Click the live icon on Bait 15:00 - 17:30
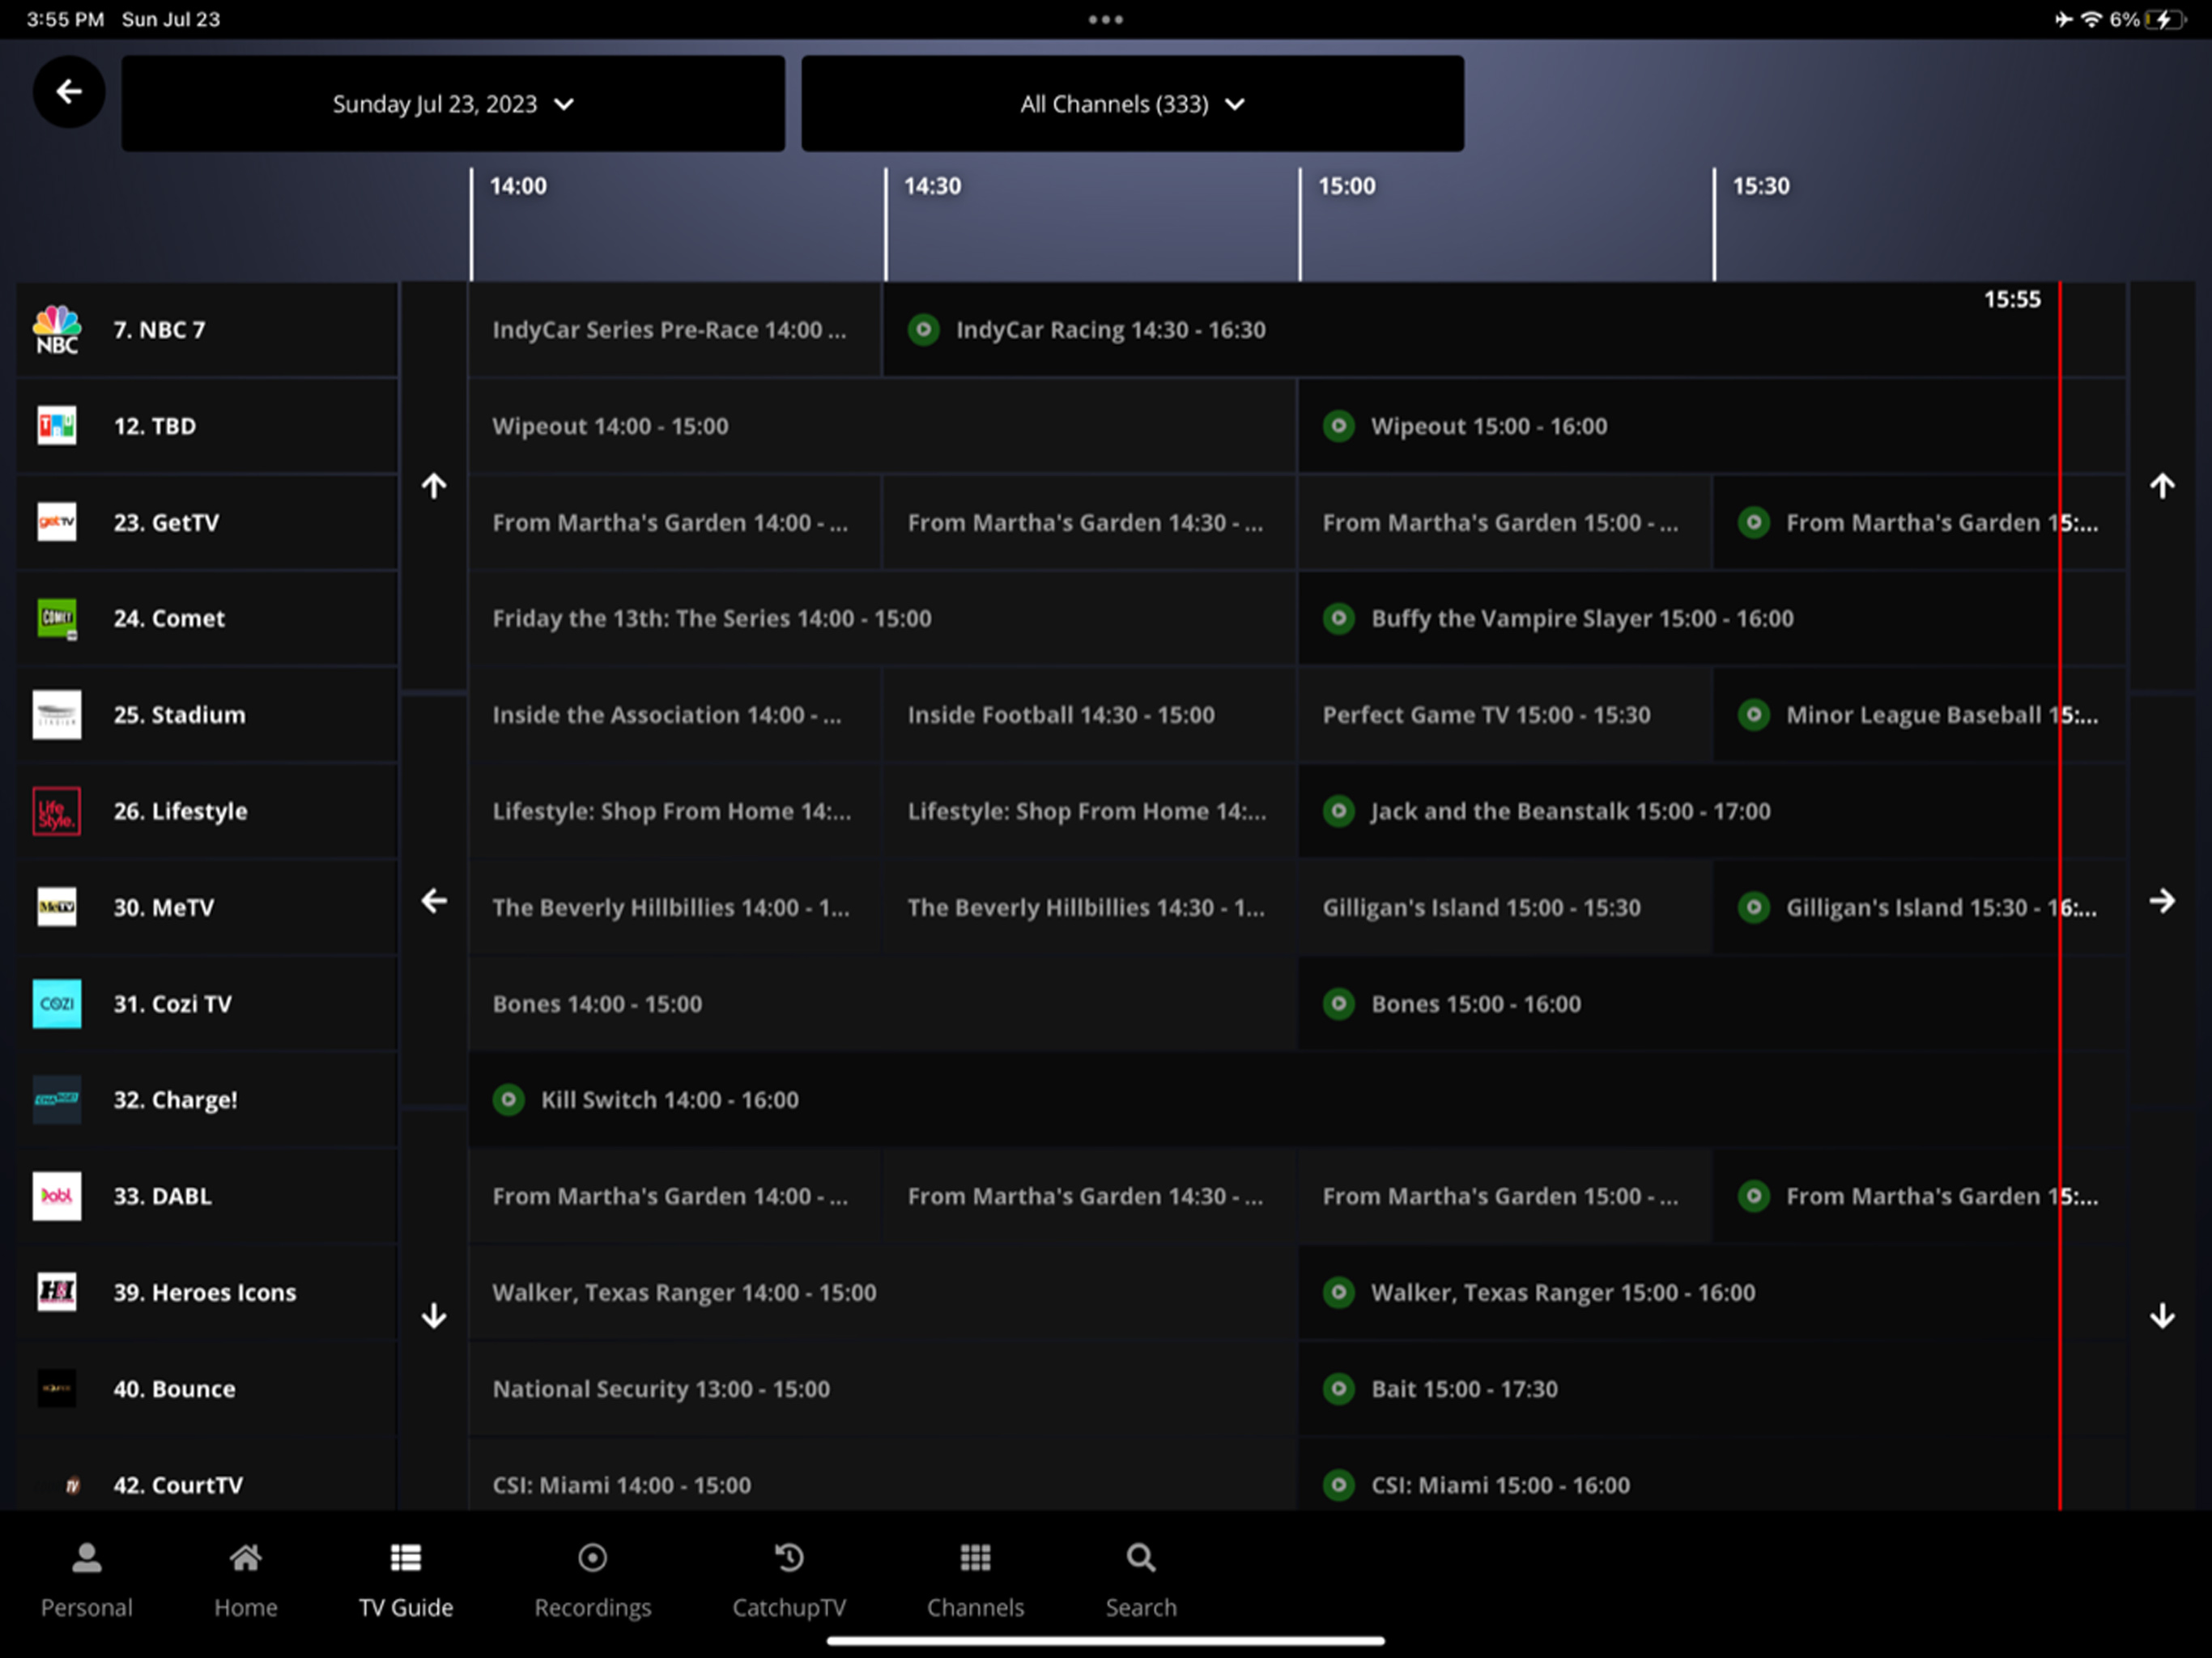 click(1339, 1389)
